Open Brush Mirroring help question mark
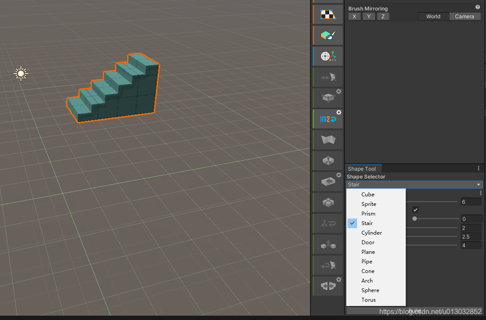This screenshot has width=486, height=320. coord(478,7)
